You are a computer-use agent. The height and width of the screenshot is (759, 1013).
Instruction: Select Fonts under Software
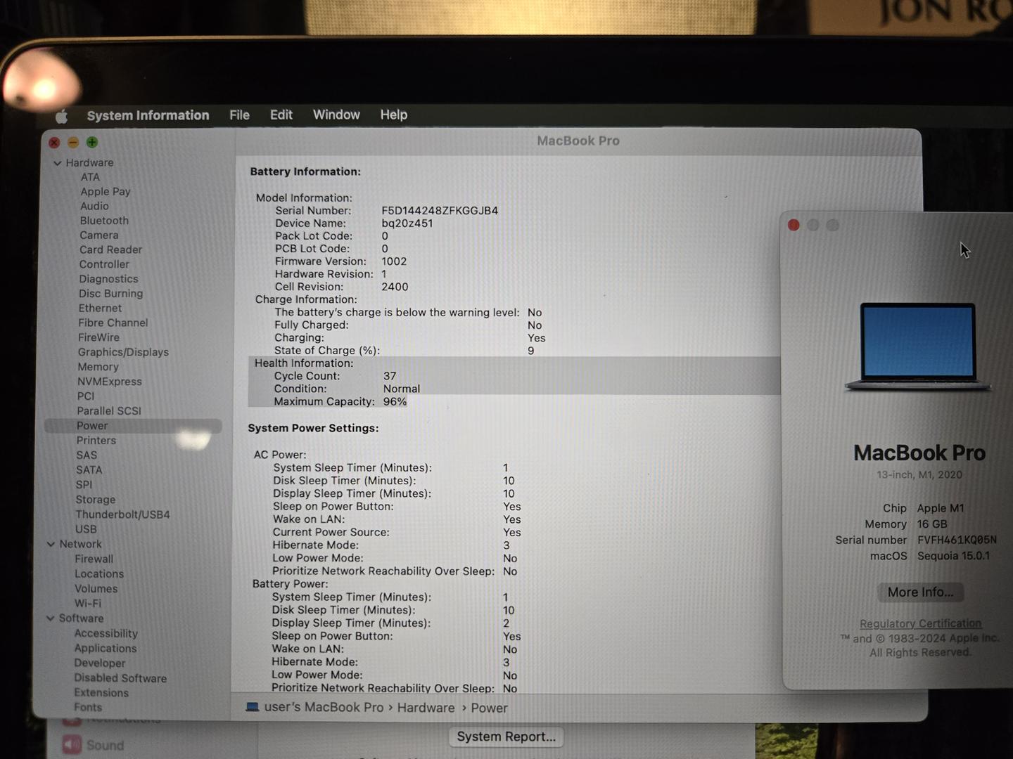point(88,708)
